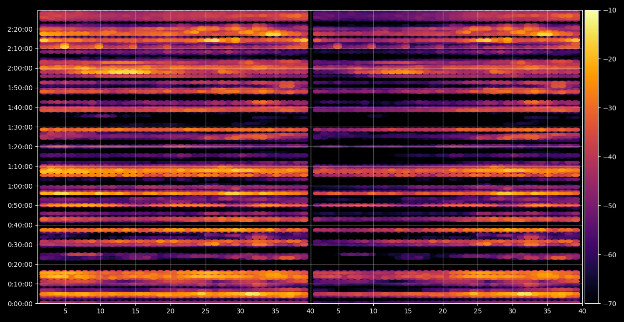Click x-axis label 20 of the left subplot

tap(171, 311)
